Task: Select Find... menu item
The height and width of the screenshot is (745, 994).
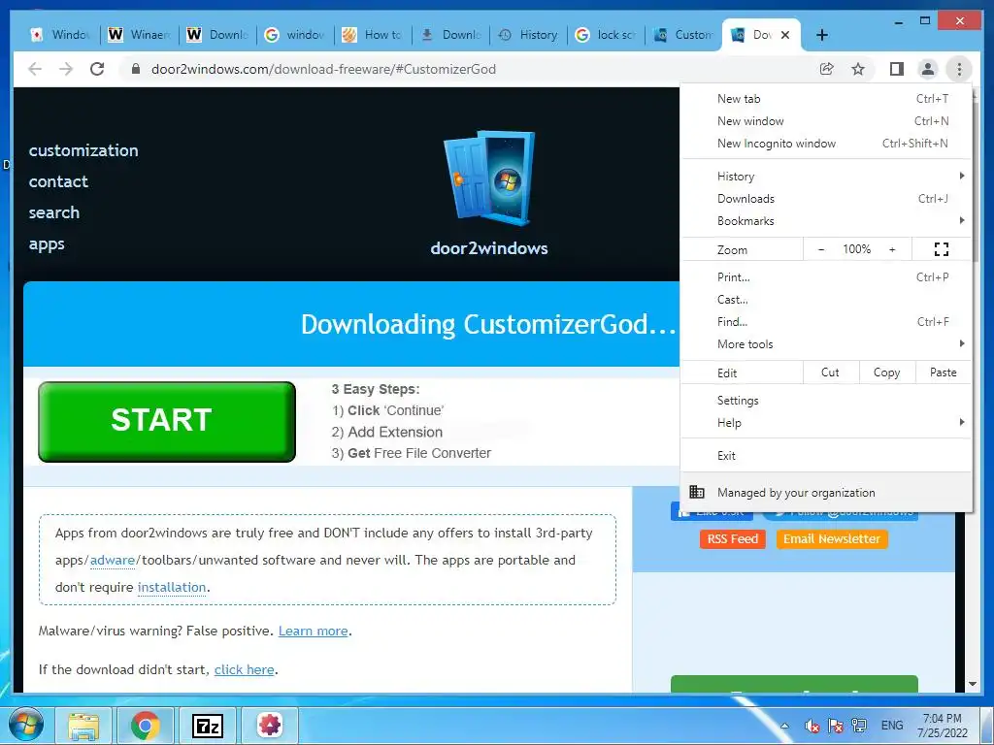Action: [x=825, y=322]
